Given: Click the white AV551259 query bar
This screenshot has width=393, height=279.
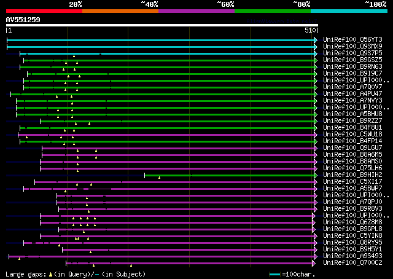Looking at the screenshot, I should 162,25.
